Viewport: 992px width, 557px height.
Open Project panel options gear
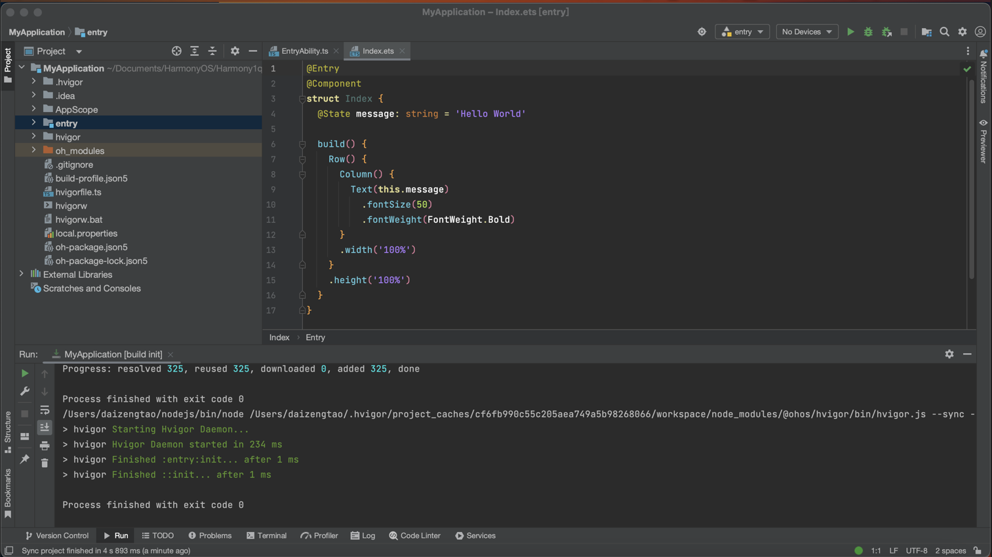click(235, 51)
